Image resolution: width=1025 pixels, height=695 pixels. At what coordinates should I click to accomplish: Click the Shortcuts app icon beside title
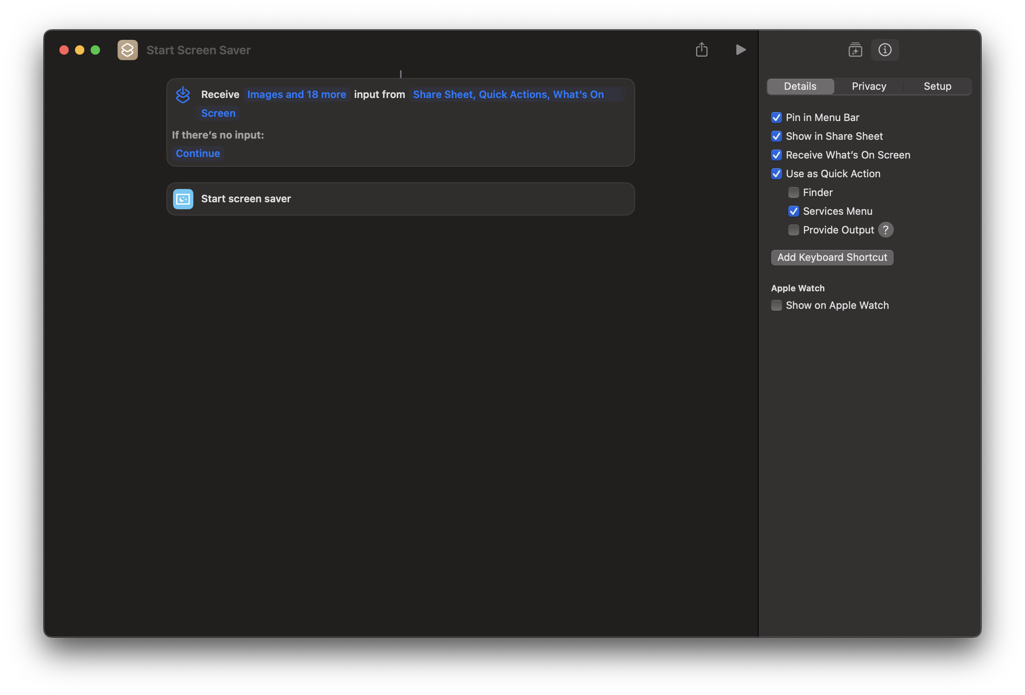pos(127,50)
